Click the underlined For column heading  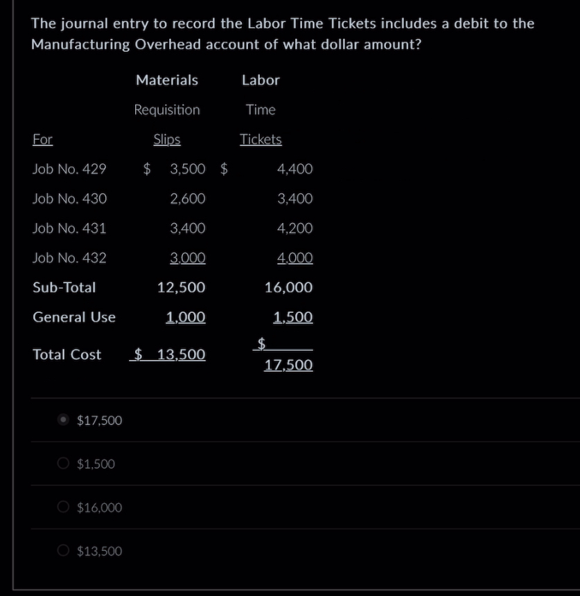42,139
